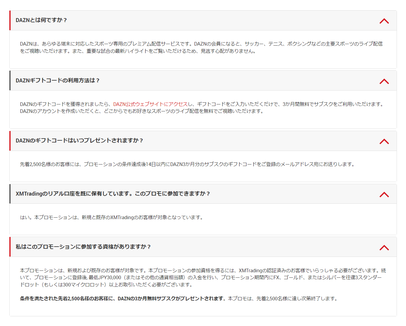Click the answer starting 'DAZNは、あらゆる端末に対応した'
Image resolution: width=406 pixels, height=326 pixels.
coord(201,47)
